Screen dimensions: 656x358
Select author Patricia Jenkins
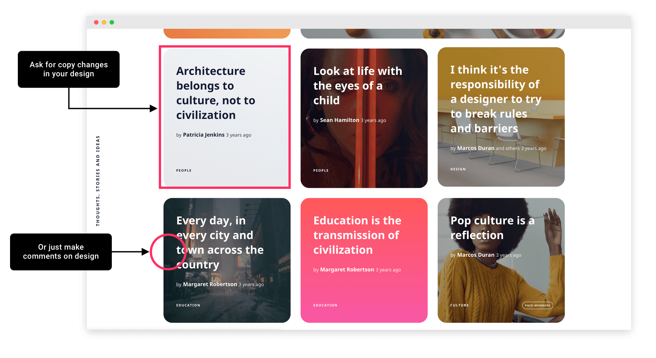point(203,135)
